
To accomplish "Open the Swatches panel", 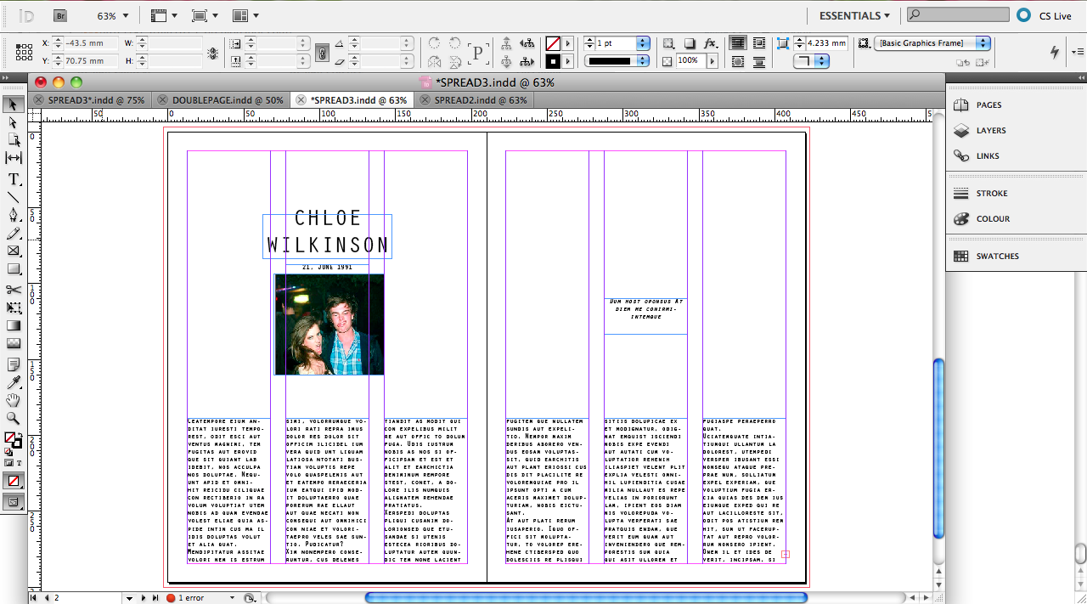I will point(998,256).
